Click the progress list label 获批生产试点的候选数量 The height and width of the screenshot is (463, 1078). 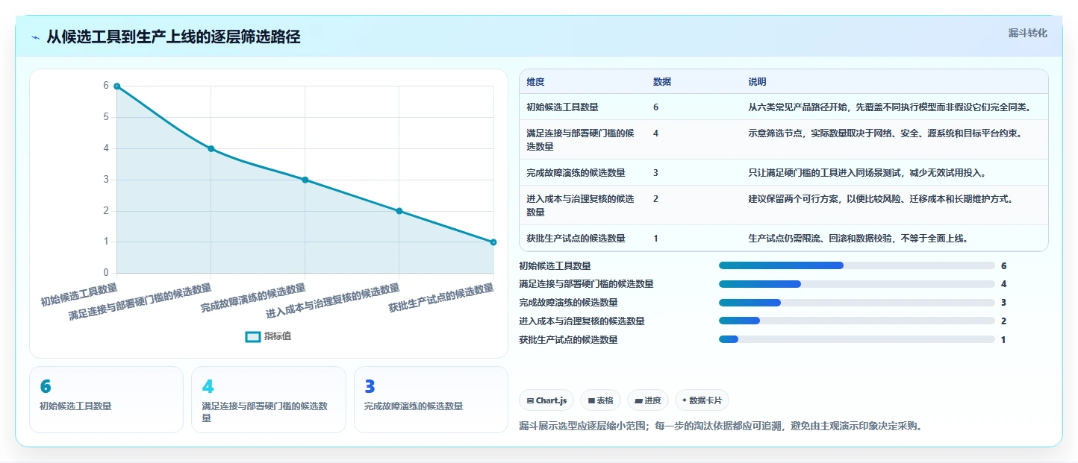coord(568,340)
